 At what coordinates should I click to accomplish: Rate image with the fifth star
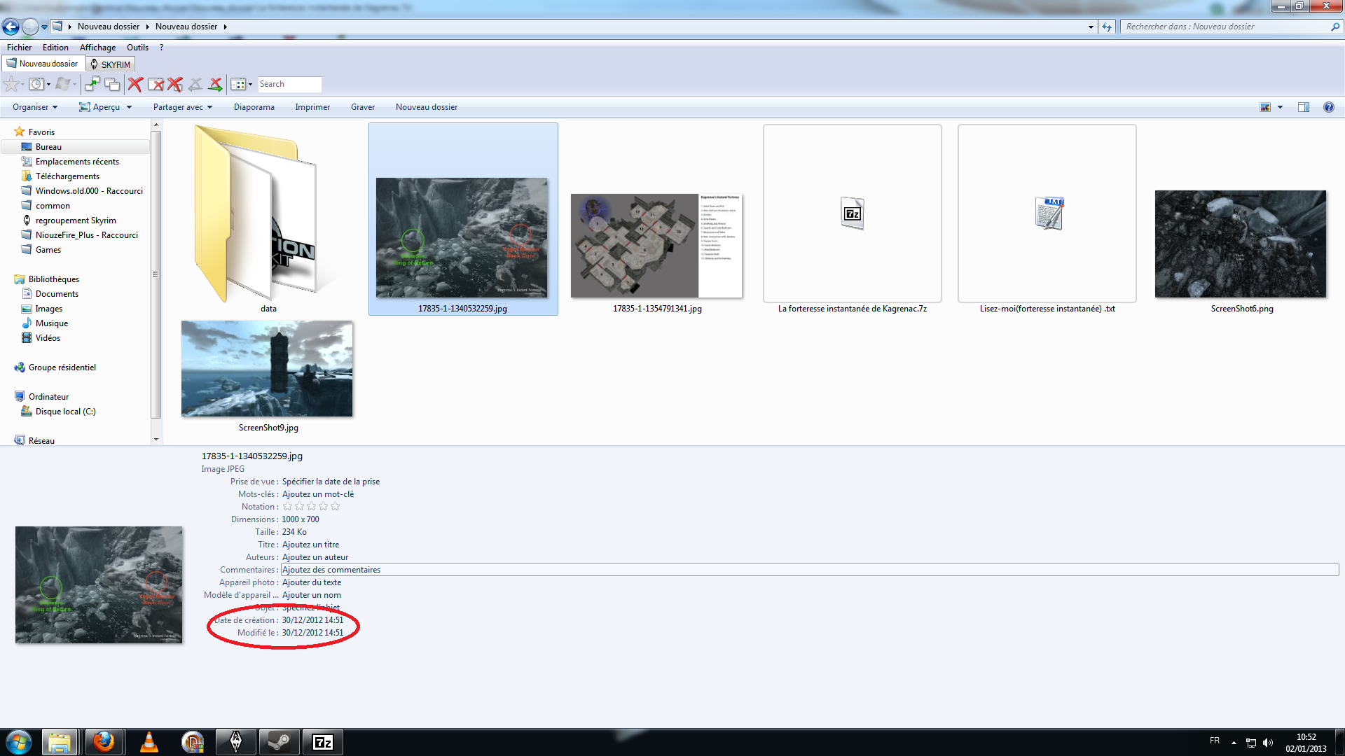click(x=335, y=506)
